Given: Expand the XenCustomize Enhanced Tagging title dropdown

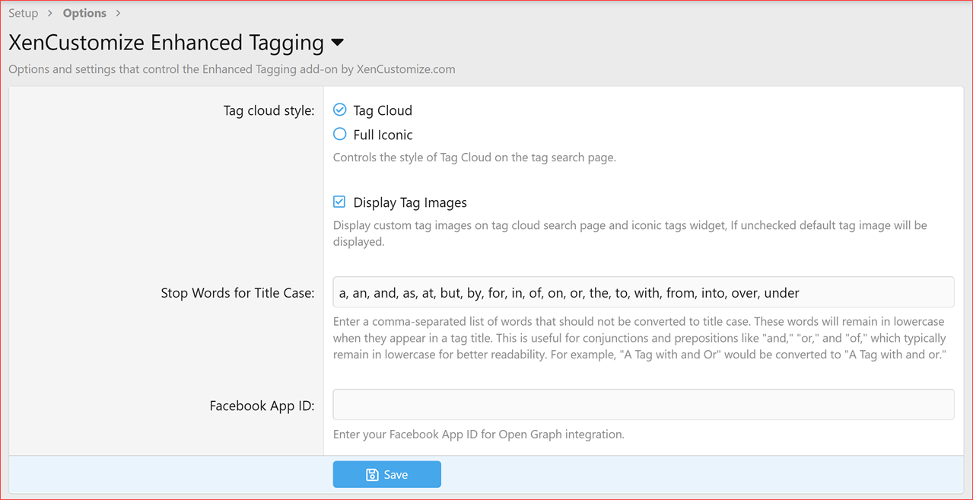Looking at the screenshot, I should click(x=338, y=43).
